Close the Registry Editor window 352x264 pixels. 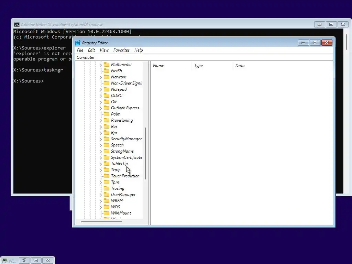pos(327,43)
